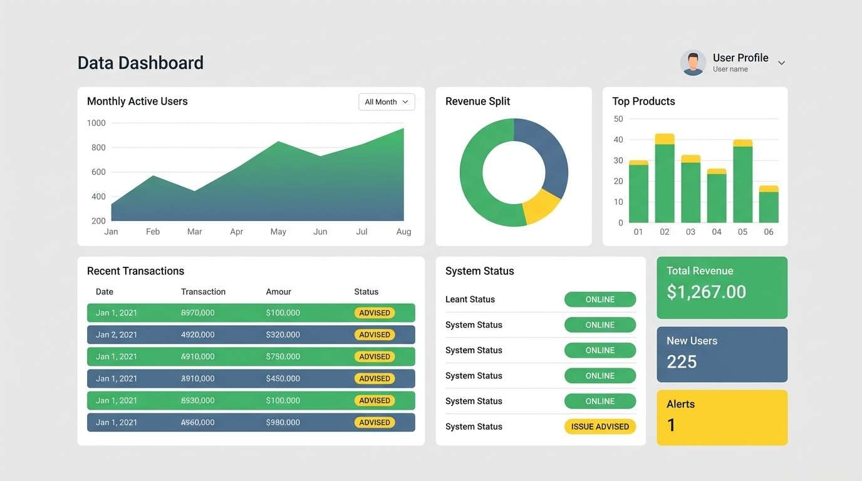Open the Monthly Active Users month filter

coord(386,101)
